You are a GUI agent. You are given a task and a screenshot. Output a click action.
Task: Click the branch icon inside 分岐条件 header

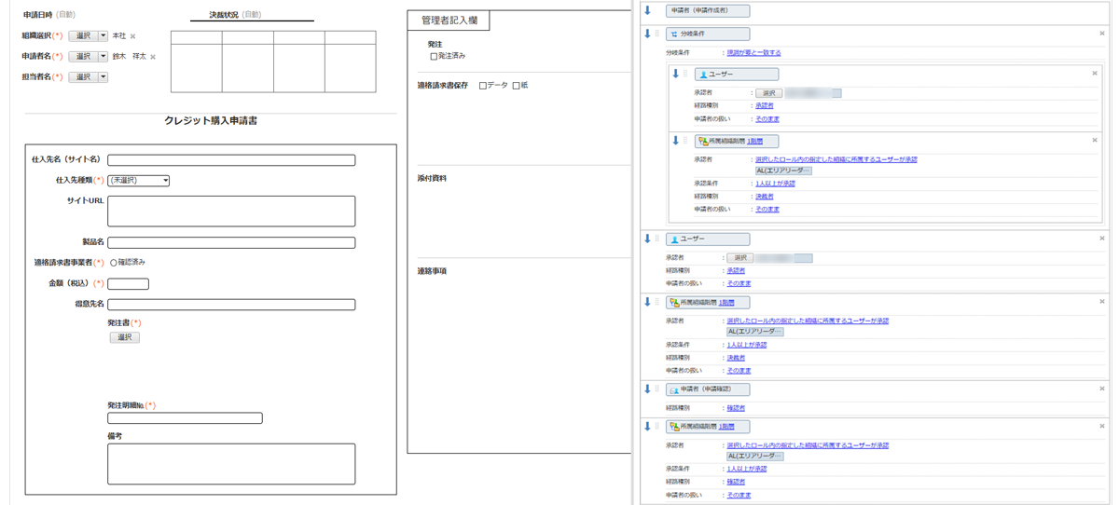click(x=674, y=34)
